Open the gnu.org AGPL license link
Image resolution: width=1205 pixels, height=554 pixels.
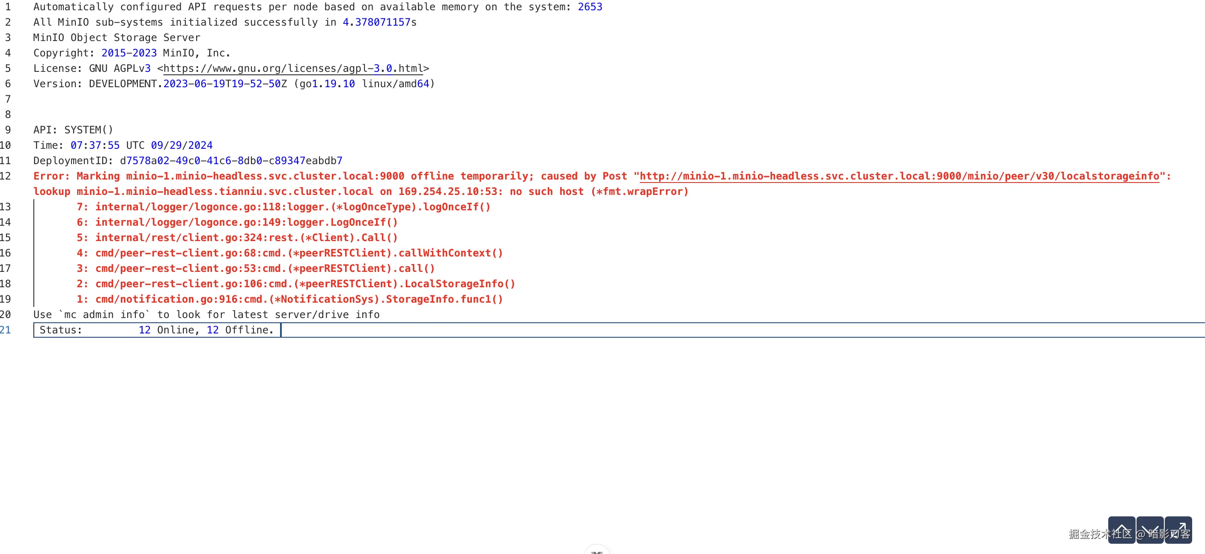[x=293, y=69]
